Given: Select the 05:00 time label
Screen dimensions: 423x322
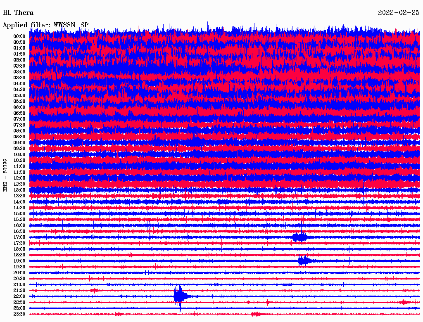Looking at the screenshot, I should tap(19, 95).
